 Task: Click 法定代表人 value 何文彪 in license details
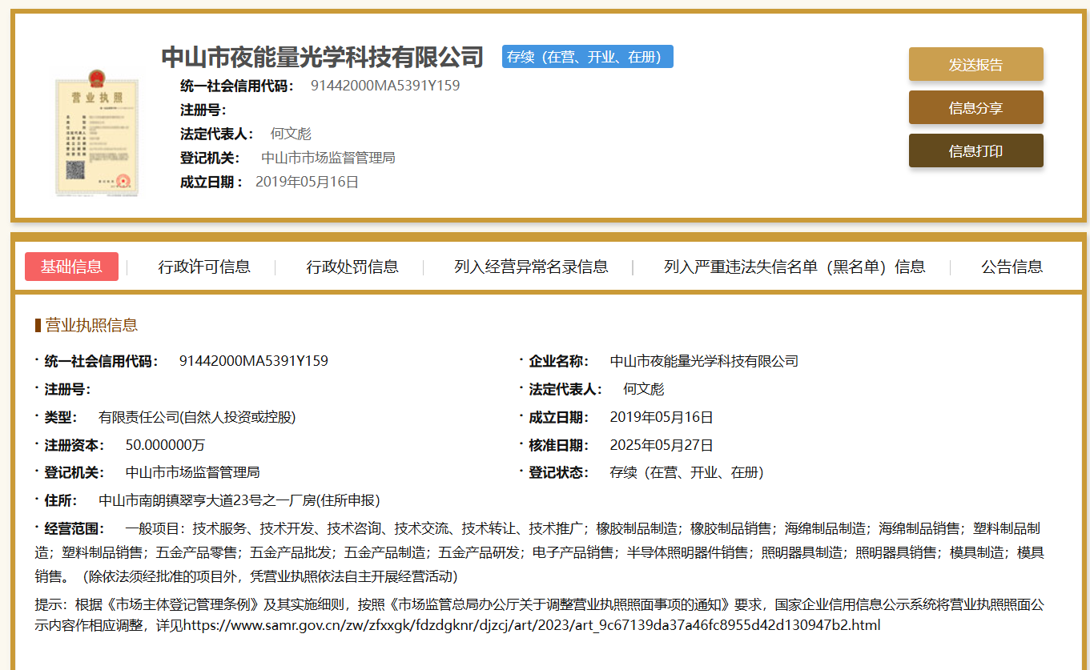click(x=644, y=389)
